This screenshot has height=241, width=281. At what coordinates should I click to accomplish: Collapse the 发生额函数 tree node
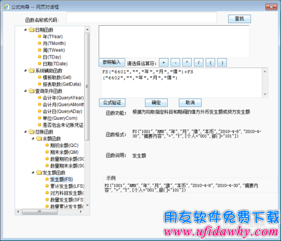click(x=33, y=172)
